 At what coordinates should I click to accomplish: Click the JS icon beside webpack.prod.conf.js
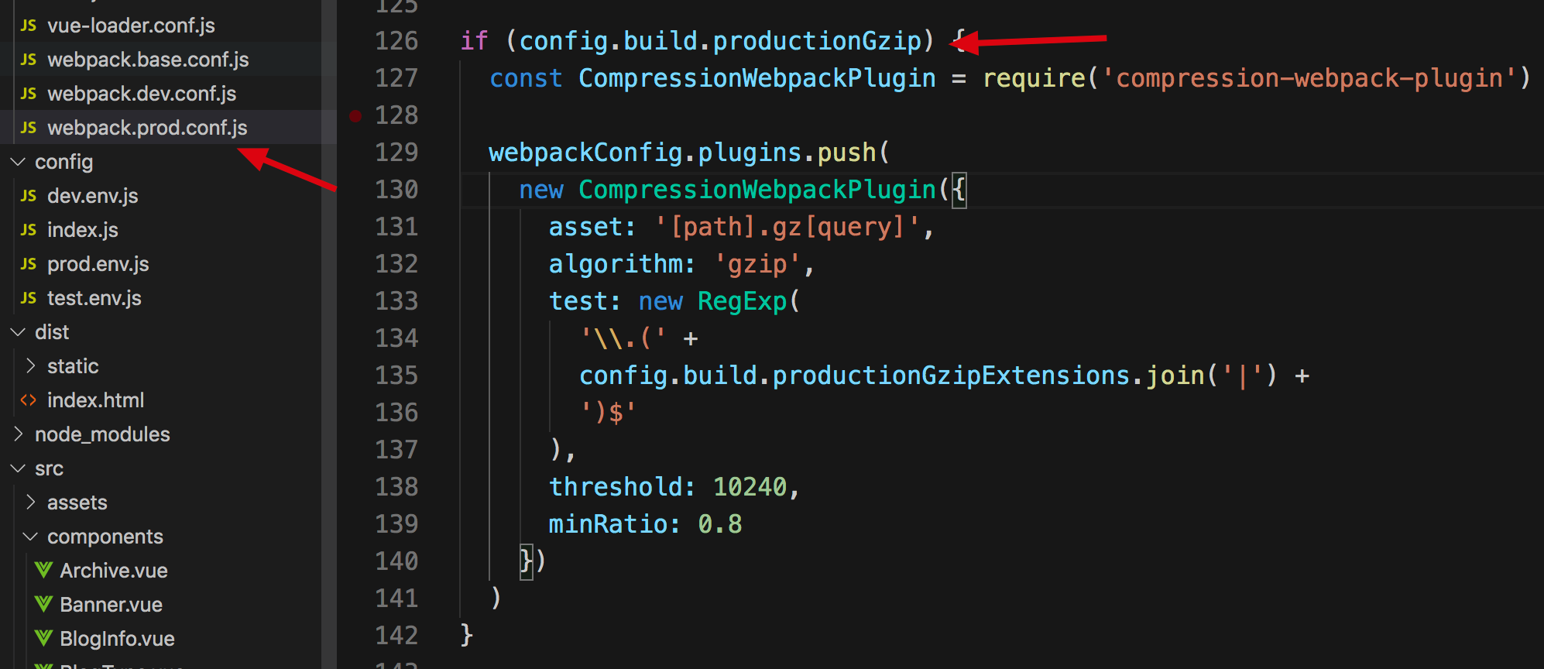(27, 127)
